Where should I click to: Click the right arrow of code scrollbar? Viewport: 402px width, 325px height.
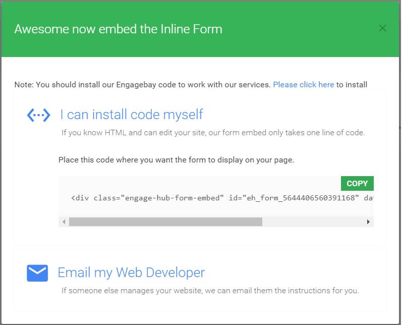pyautogui.click(x=368, y=222)
